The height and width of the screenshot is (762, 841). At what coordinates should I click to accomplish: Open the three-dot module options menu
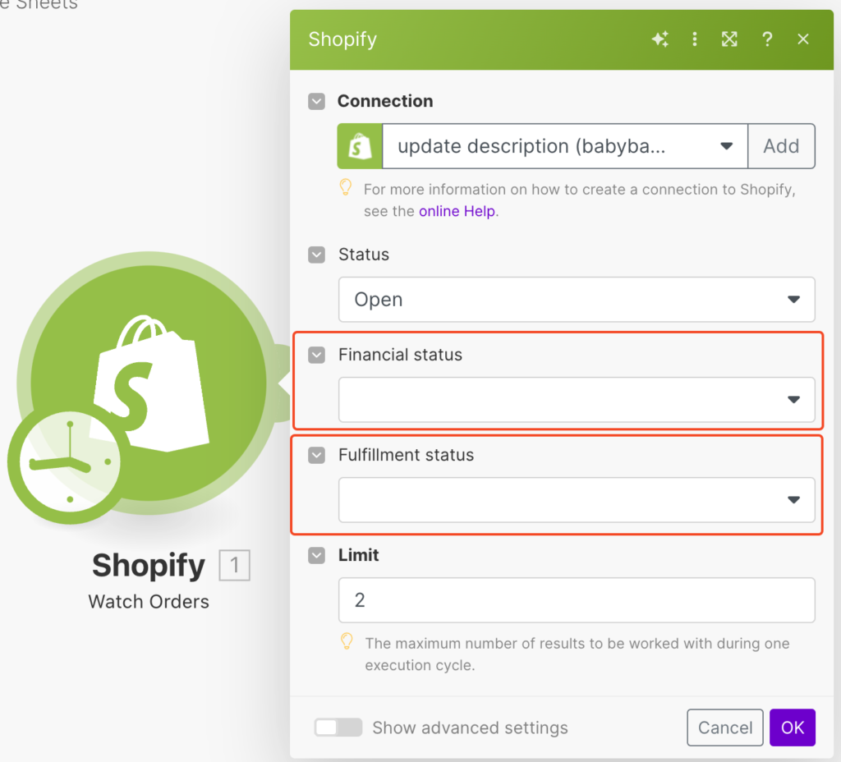pyautogui.click(x=695, y=39)
